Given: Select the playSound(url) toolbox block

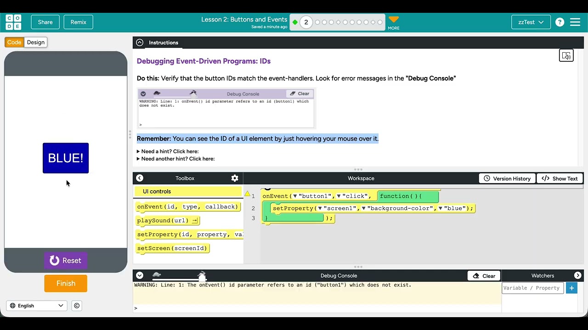Looking at the screenshot, I should [x=168, y=220].
